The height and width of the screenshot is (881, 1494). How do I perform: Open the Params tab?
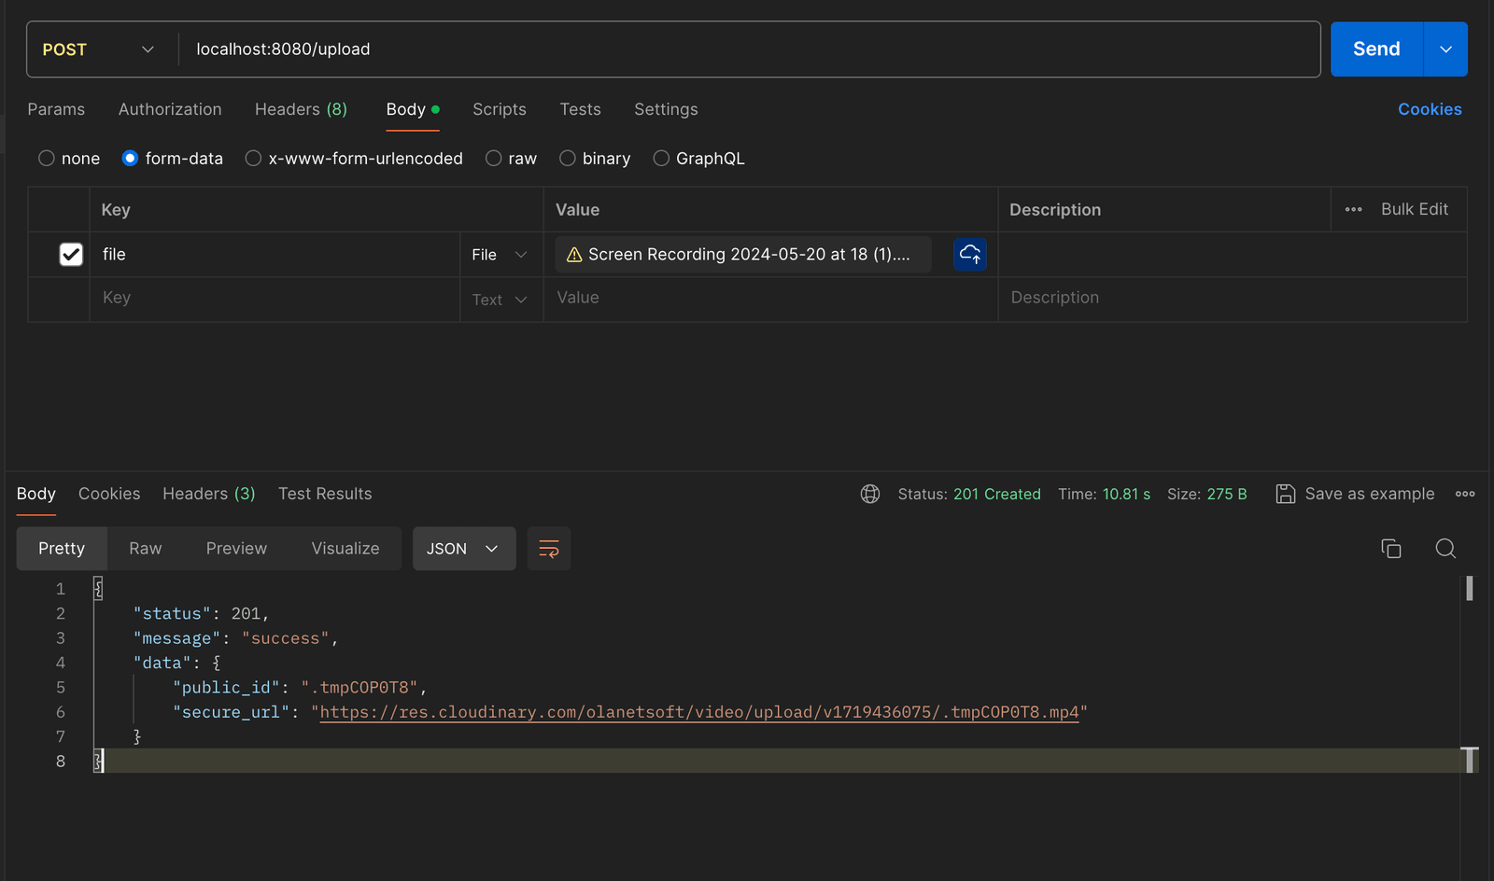[56, 109]
